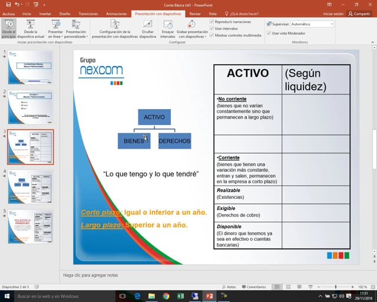Click the Notas button in status bar
This screenshot has height=302, width=377.
229,287
